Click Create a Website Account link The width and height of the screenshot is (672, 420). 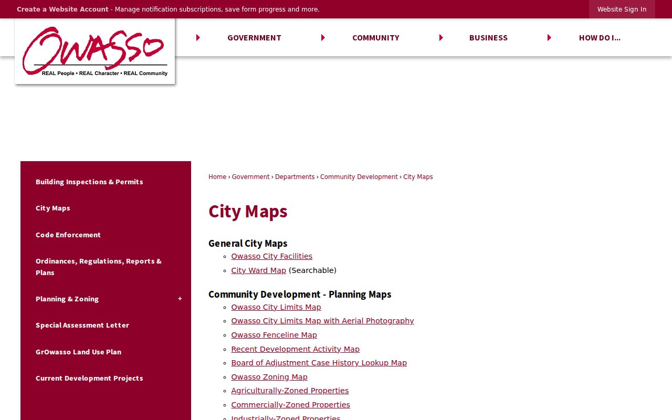click(x=62, y=9)
